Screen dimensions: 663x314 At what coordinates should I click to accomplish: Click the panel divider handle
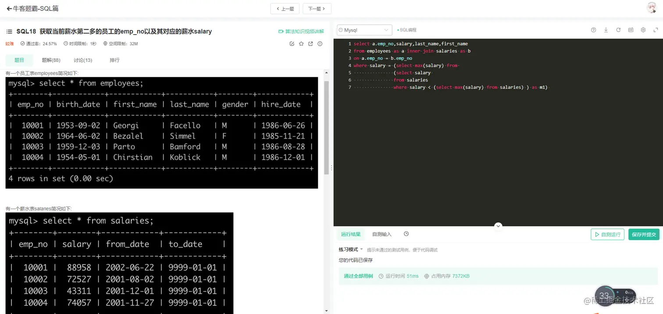331,168
